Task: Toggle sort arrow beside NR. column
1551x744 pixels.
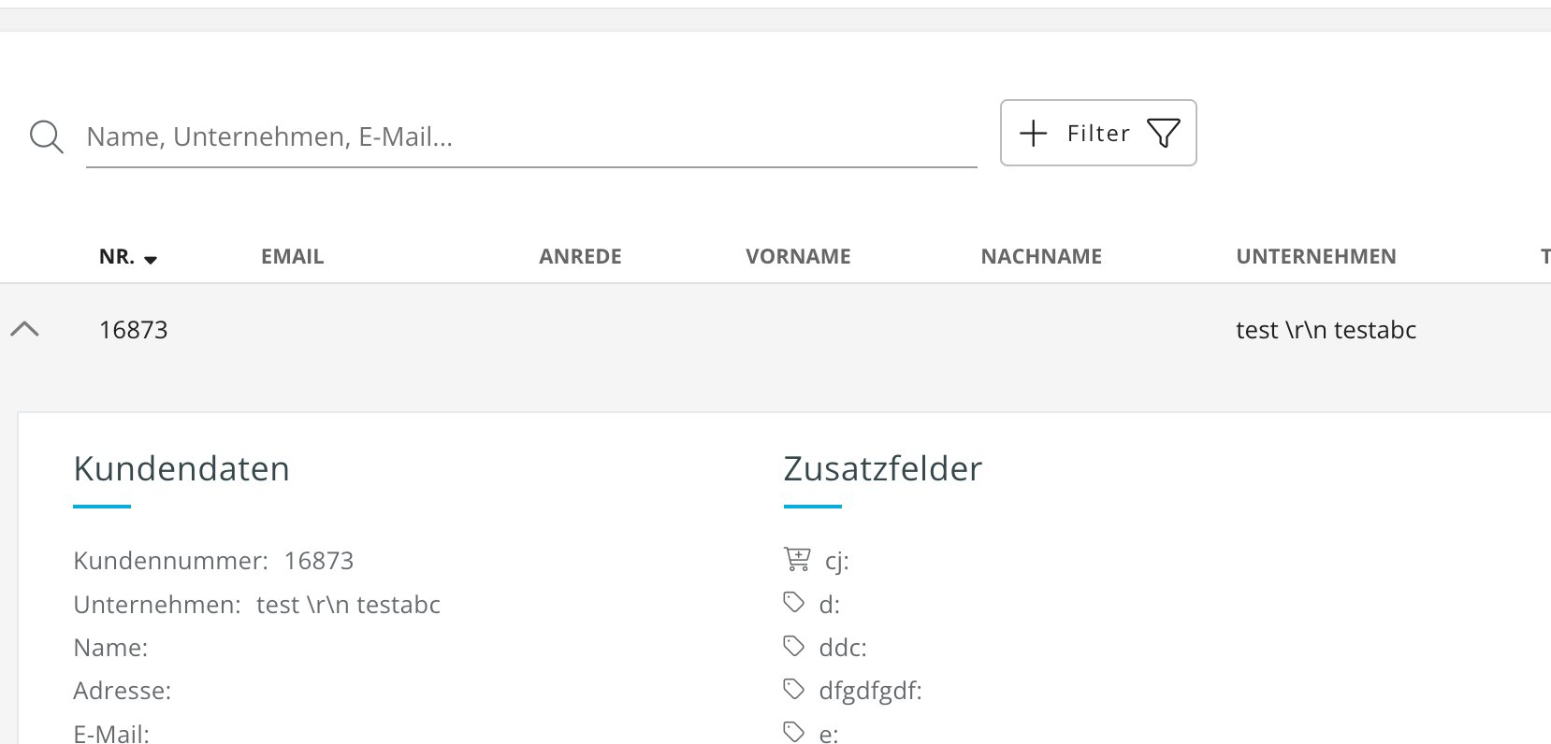Action: tap(151, 259)
